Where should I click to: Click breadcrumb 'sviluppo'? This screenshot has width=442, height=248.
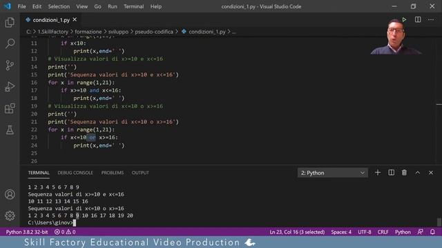118,32
